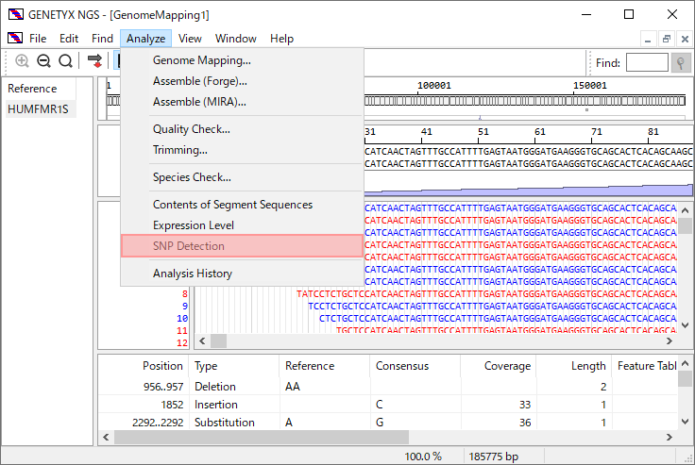This screenshot has width=695, height=465.
Task: Close the open Analyze menu
Action: (145, 39)
